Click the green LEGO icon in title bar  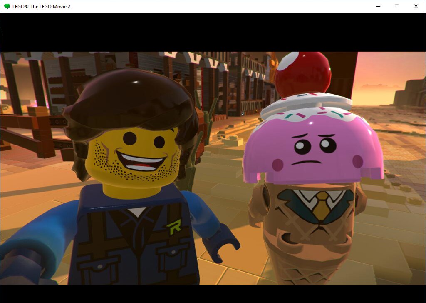(7, 6)
